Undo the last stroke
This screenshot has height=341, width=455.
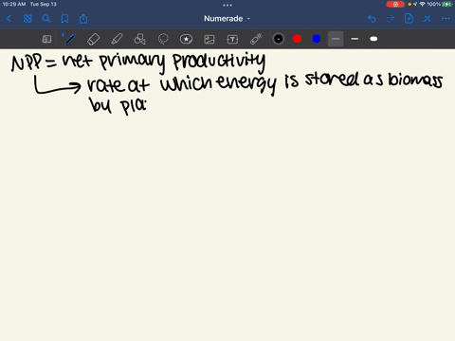[x=372, y=19]
